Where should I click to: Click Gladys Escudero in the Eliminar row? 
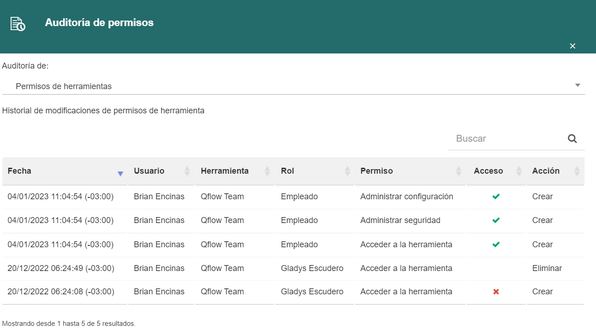[x=312, y=268]
